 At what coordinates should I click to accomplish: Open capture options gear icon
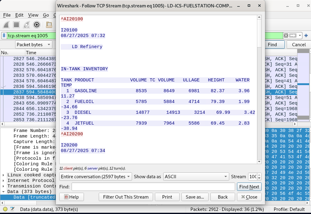point(37,25)
